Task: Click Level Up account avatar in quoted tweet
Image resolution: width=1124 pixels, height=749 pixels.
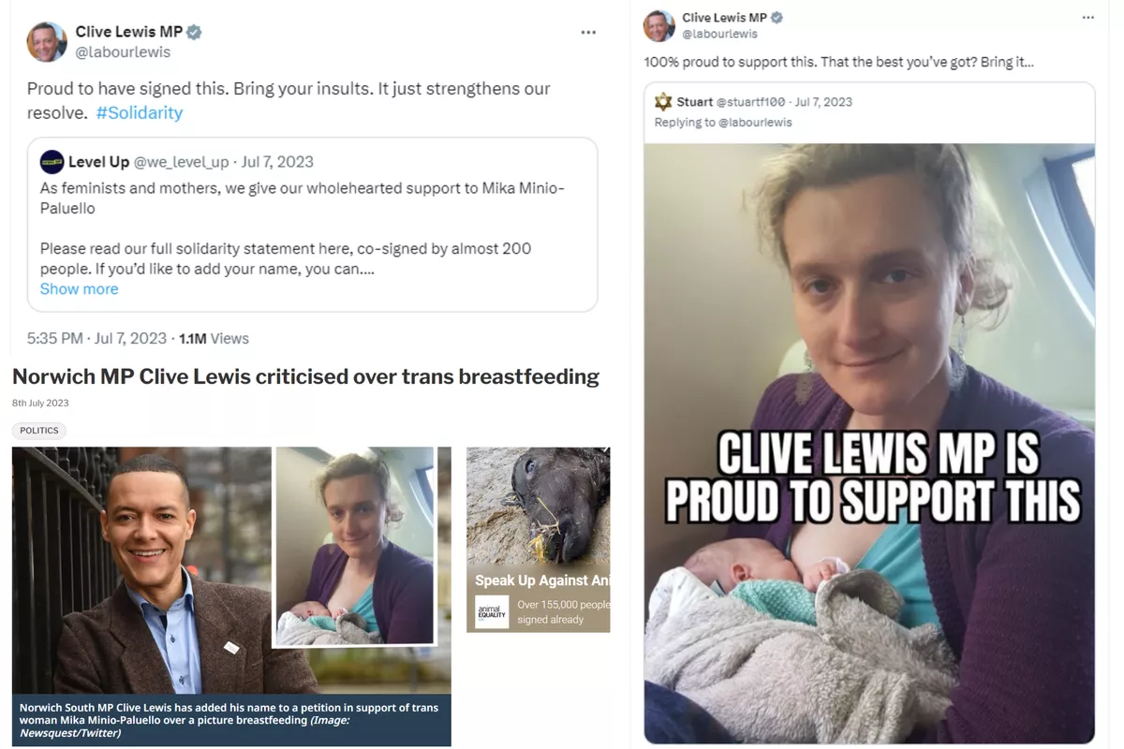Action: [x=52, y=162]
